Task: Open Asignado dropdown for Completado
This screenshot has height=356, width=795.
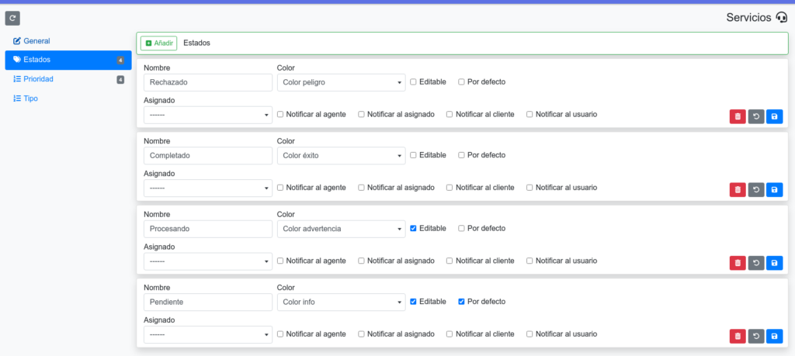Action: pyautogui.click(x=208, y=188)
